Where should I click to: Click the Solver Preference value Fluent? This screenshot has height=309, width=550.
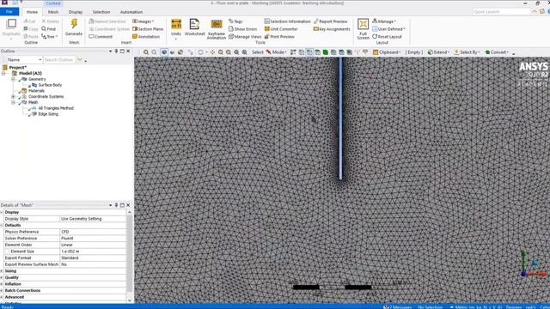pyautogui.click(x=93, y=239)
